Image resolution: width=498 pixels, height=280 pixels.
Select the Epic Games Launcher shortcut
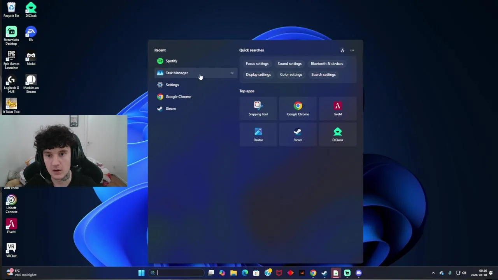(x=11, y=60)
